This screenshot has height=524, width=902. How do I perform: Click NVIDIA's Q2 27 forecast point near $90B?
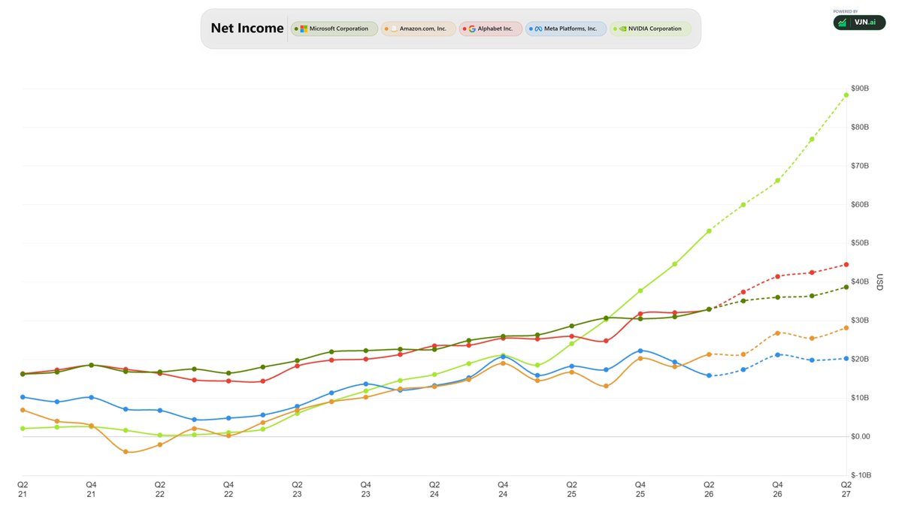pyautogui.click(x=846, y=95)
